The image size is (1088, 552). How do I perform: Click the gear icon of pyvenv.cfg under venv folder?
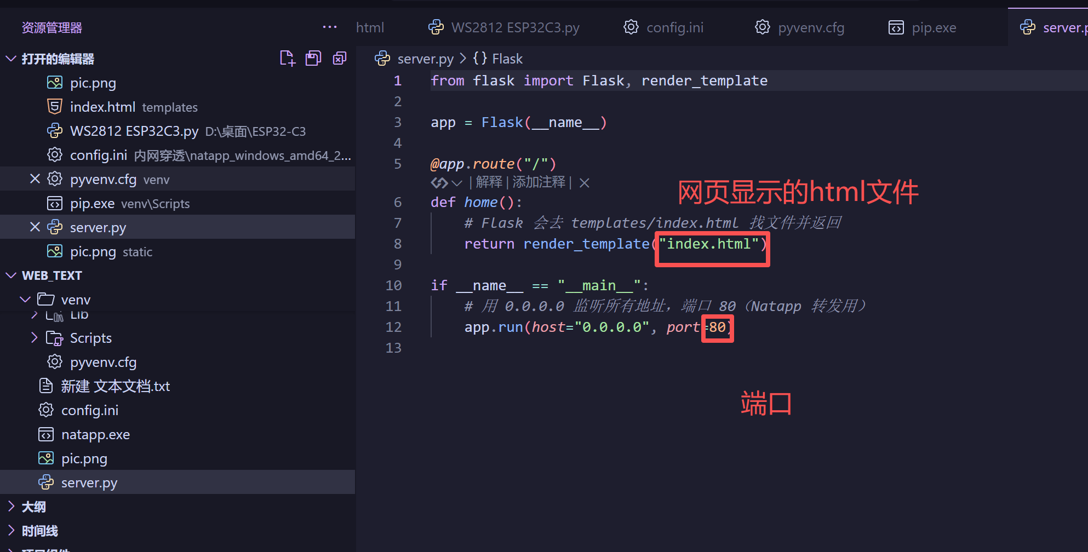click(55, 361)
